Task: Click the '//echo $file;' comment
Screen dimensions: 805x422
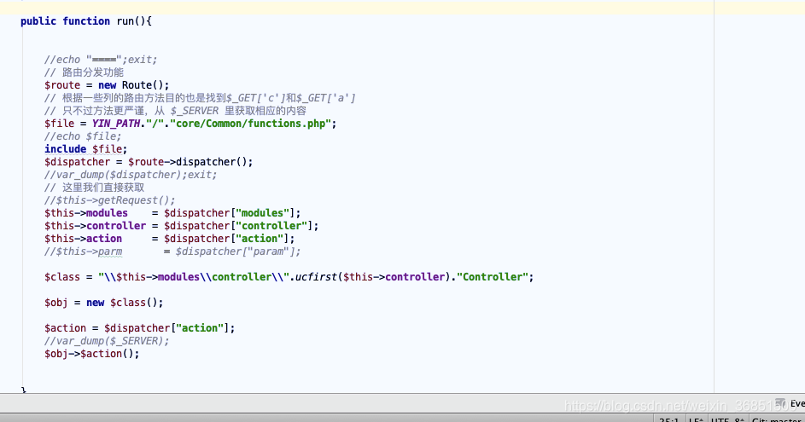Action: [x=83, y=136]
